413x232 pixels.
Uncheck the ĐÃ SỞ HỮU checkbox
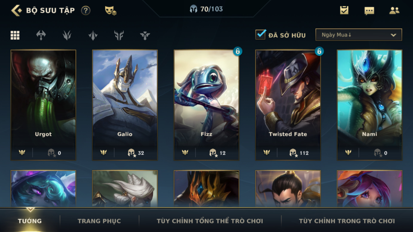click(260, 35)
